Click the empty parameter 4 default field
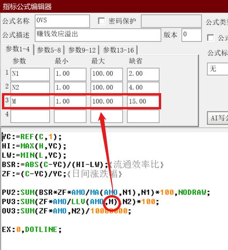The image size is (228, 250). tap(143, 116)
